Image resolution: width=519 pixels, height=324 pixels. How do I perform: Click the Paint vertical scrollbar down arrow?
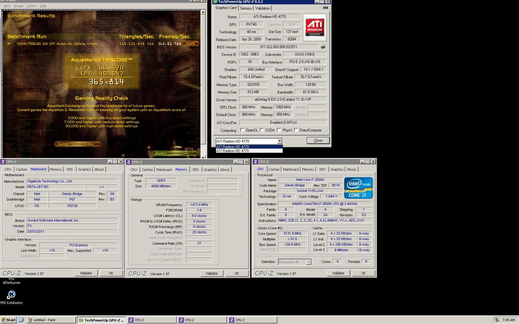point(203,157)
